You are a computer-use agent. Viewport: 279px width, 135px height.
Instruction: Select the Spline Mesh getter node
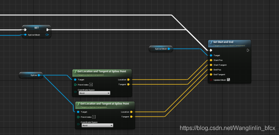[161, 49]
